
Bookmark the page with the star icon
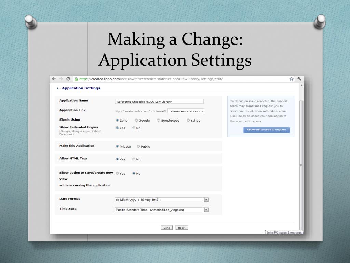(291, 79)
